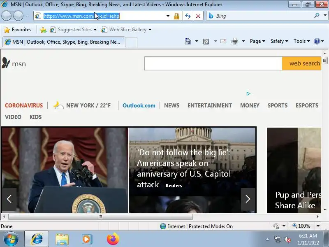Click the RSS feeds icon

tap(206, 42)
